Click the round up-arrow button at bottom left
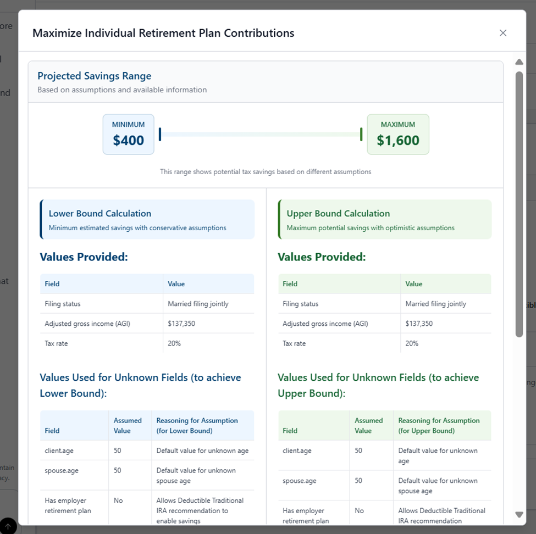The height and width of the screenshot is (534, 536). click(8, 526)
